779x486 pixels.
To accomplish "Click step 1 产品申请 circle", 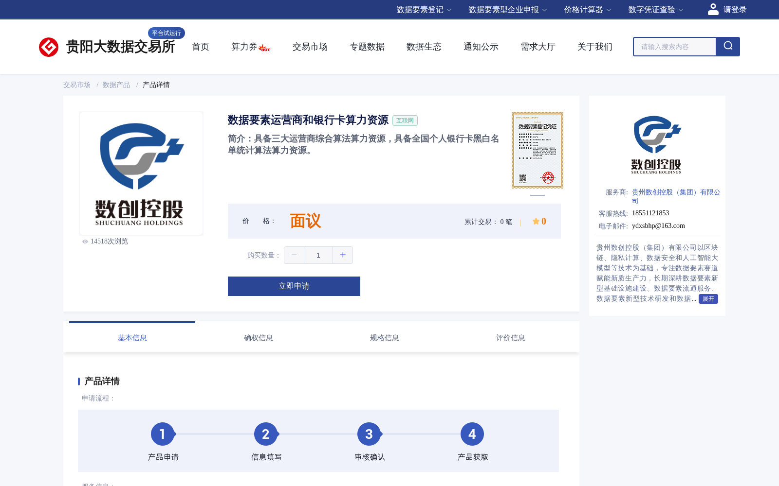I will click(x=163, y=434).
